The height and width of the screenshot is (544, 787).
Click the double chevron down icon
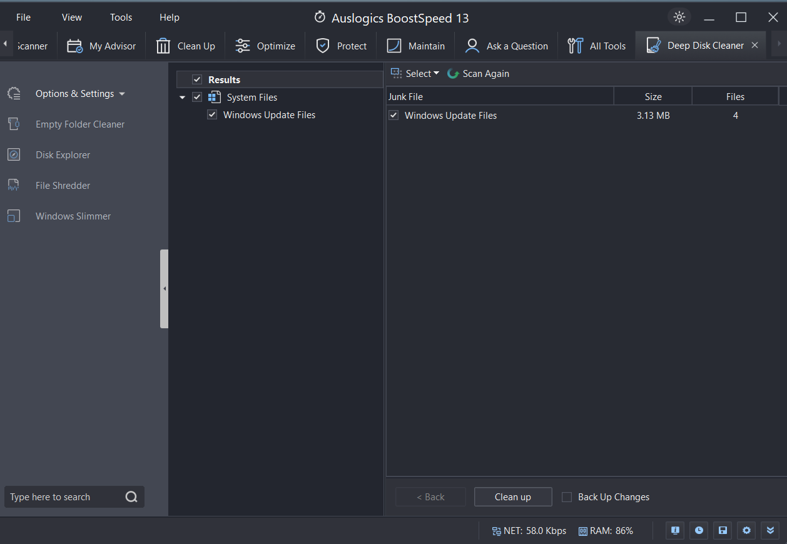770,530
